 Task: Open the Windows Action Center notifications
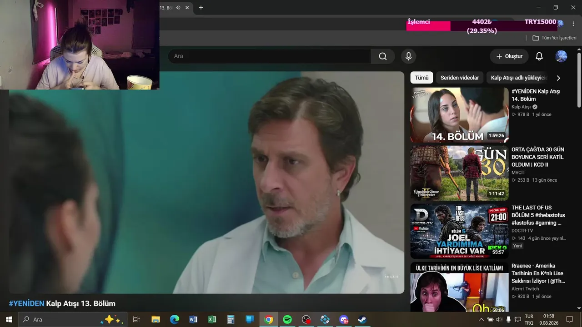click(569, 319)
